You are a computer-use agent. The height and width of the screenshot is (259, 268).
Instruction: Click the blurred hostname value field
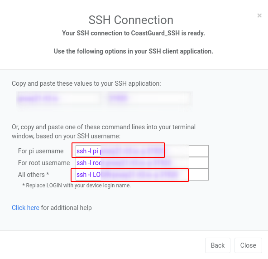point(59,98)
